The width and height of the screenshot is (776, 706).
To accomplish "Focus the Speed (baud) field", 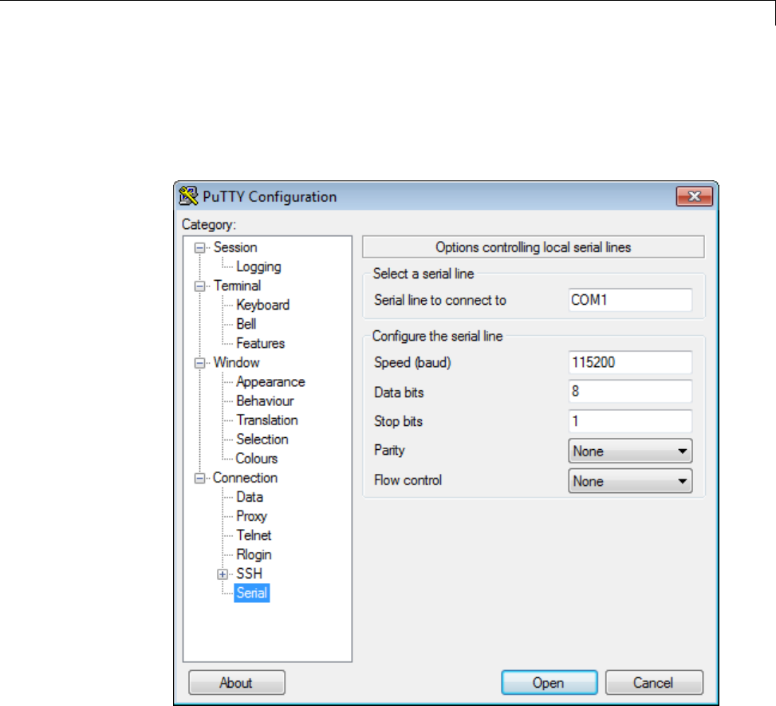I will [x=630, y=362].
